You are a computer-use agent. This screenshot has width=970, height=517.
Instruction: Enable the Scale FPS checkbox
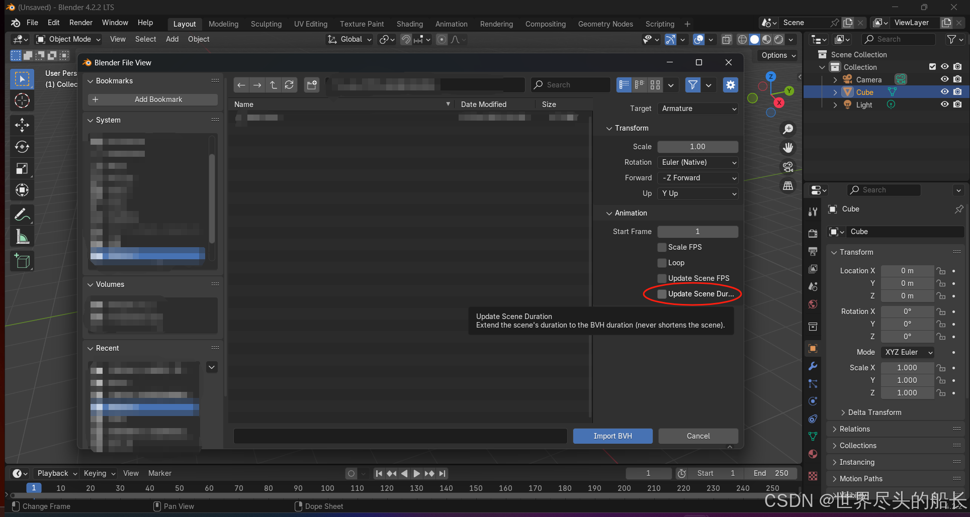[662, 247]
